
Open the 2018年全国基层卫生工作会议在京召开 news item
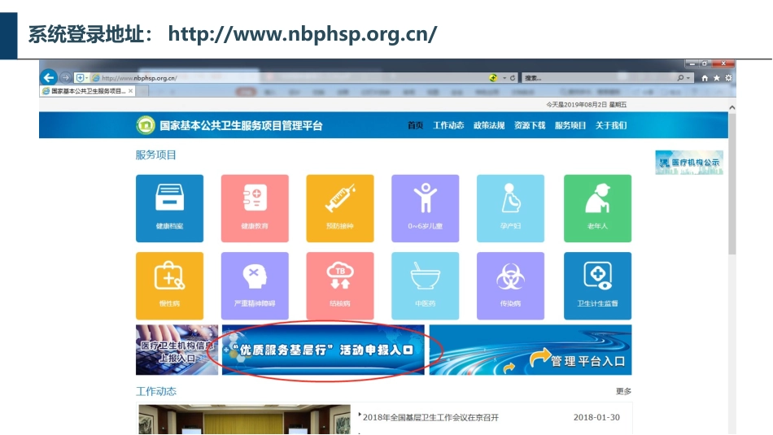(x=430, y=417)
